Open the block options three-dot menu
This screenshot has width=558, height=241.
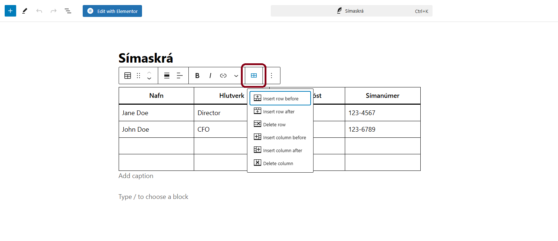pyautogui.click(x=271, y=76)
